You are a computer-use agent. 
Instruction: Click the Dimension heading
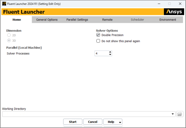pyautogui.click(x=14, y=31)
